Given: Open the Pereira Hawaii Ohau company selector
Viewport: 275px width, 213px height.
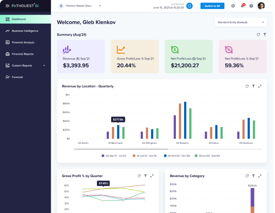Looking at the screenshot, I should tap(82, 6).
